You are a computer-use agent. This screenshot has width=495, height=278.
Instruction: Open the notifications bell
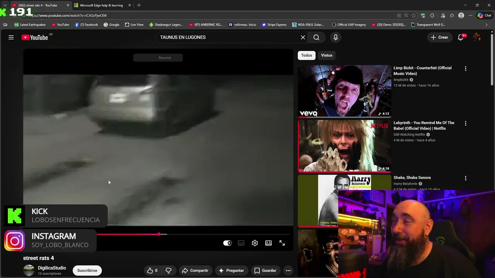[461, 37]
